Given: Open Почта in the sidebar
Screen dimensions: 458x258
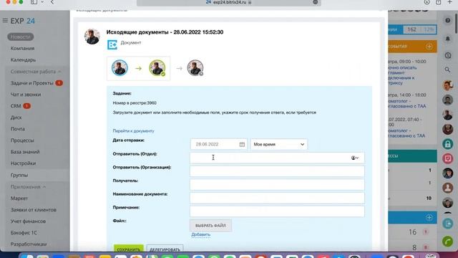Looking at the screenshot, I should (x=17, y=129).
